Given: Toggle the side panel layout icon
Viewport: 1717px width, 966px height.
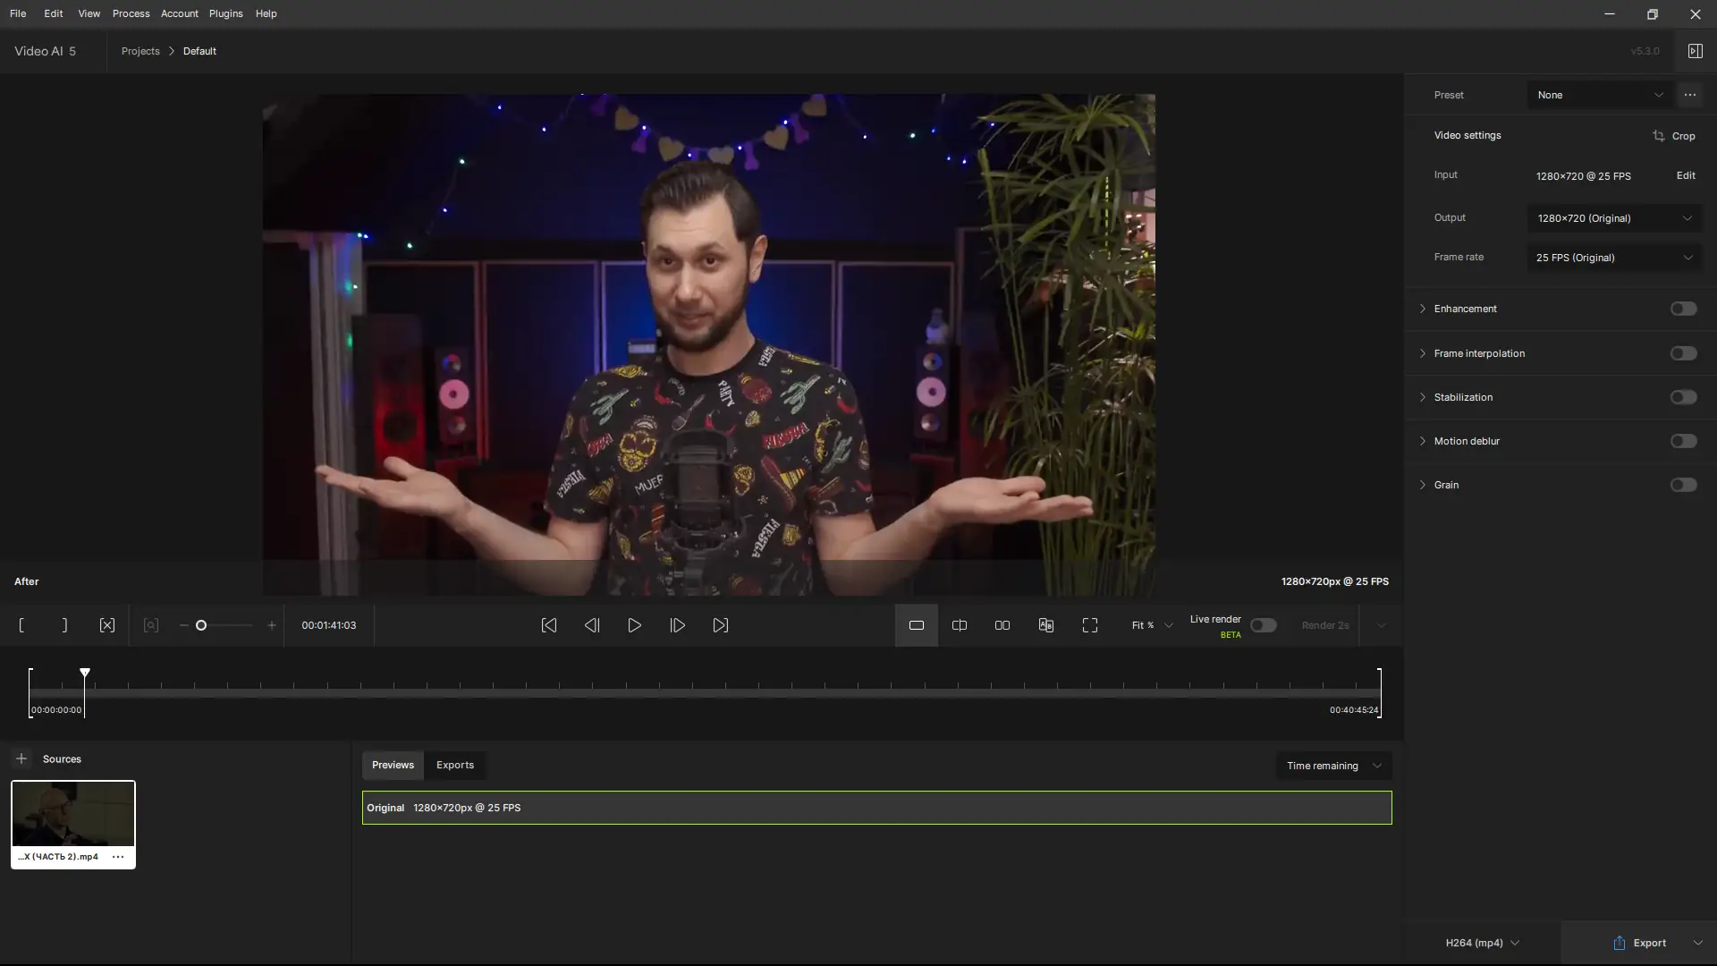Looking at the screenshot, I should [x=1695, y=51].
